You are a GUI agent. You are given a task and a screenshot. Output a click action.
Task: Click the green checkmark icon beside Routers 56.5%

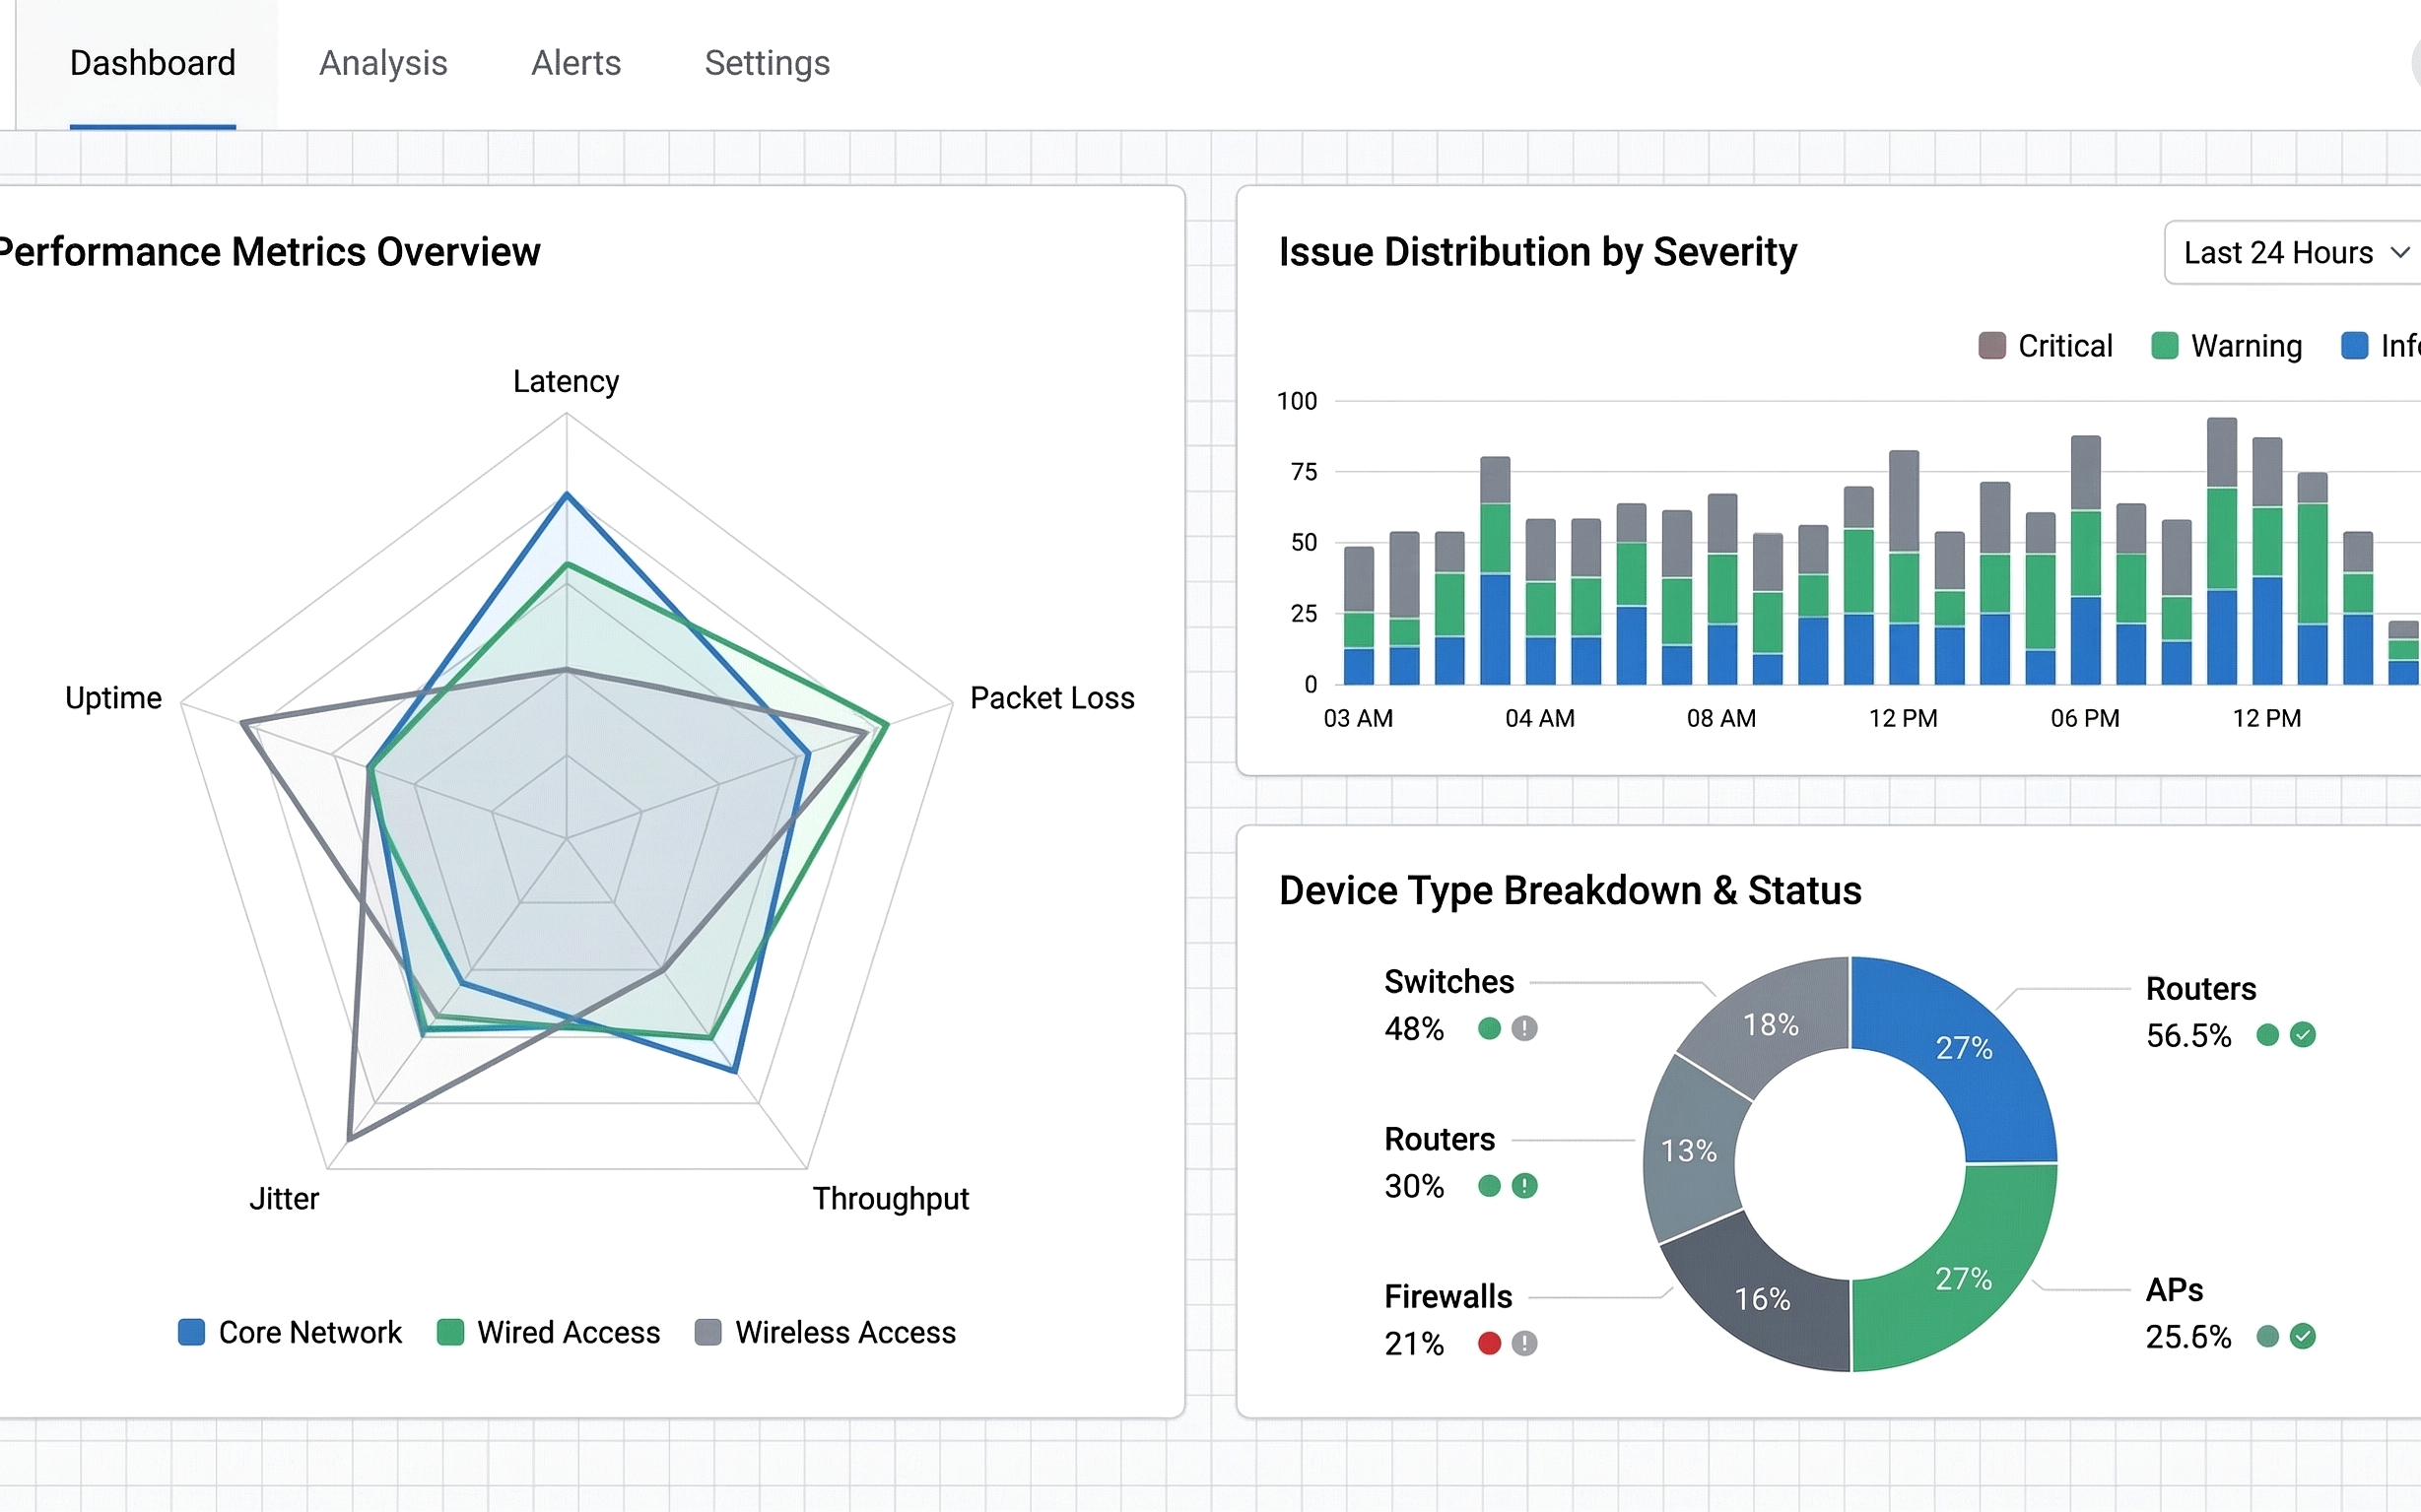pyautogui.click(x=2303, y=1035)
